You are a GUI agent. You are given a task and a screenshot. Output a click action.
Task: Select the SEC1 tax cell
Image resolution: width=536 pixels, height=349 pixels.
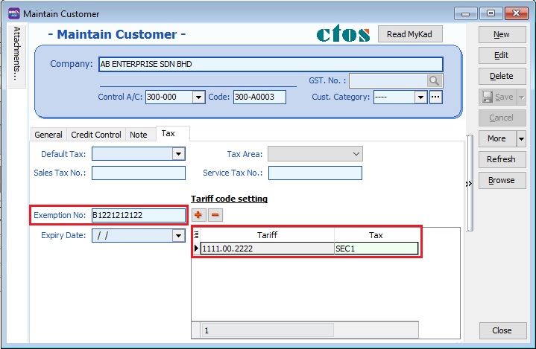point(376,249)
